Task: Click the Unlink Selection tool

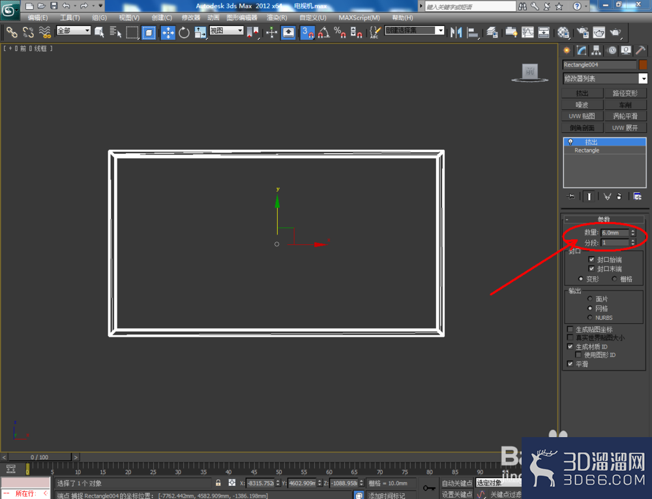Action: point(28,33)
